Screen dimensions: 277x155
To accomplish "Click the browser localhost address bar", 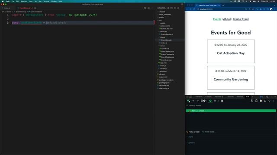I will click(221, 9).
